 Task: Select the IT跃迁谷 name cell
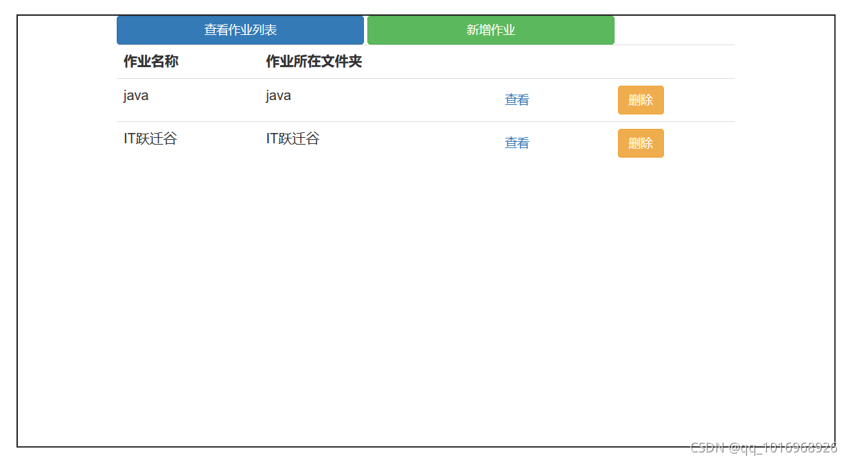pos(149,138)
